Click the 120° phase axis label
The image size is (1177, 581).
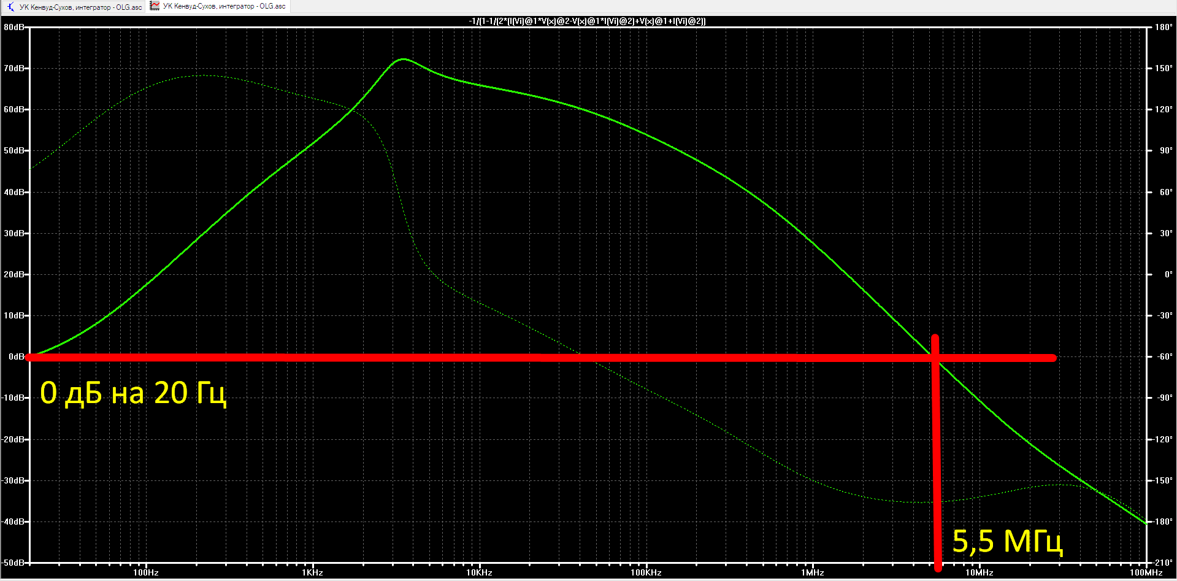[1164, 109]
